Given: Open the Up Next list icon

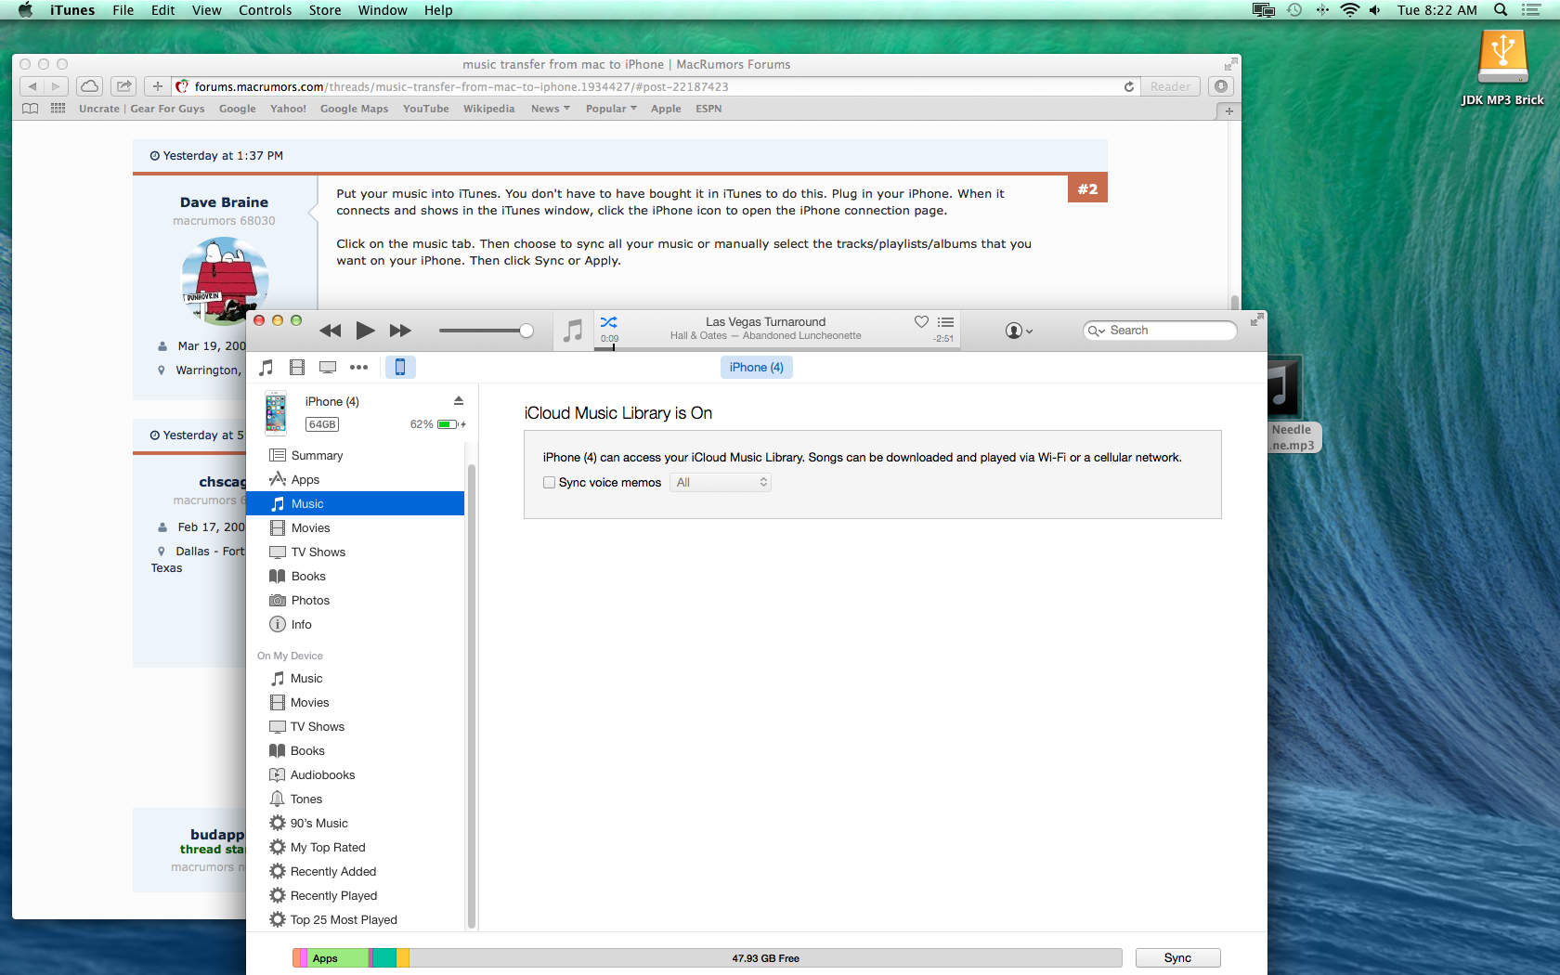Looking at the screenshot, I should point(945,322).
